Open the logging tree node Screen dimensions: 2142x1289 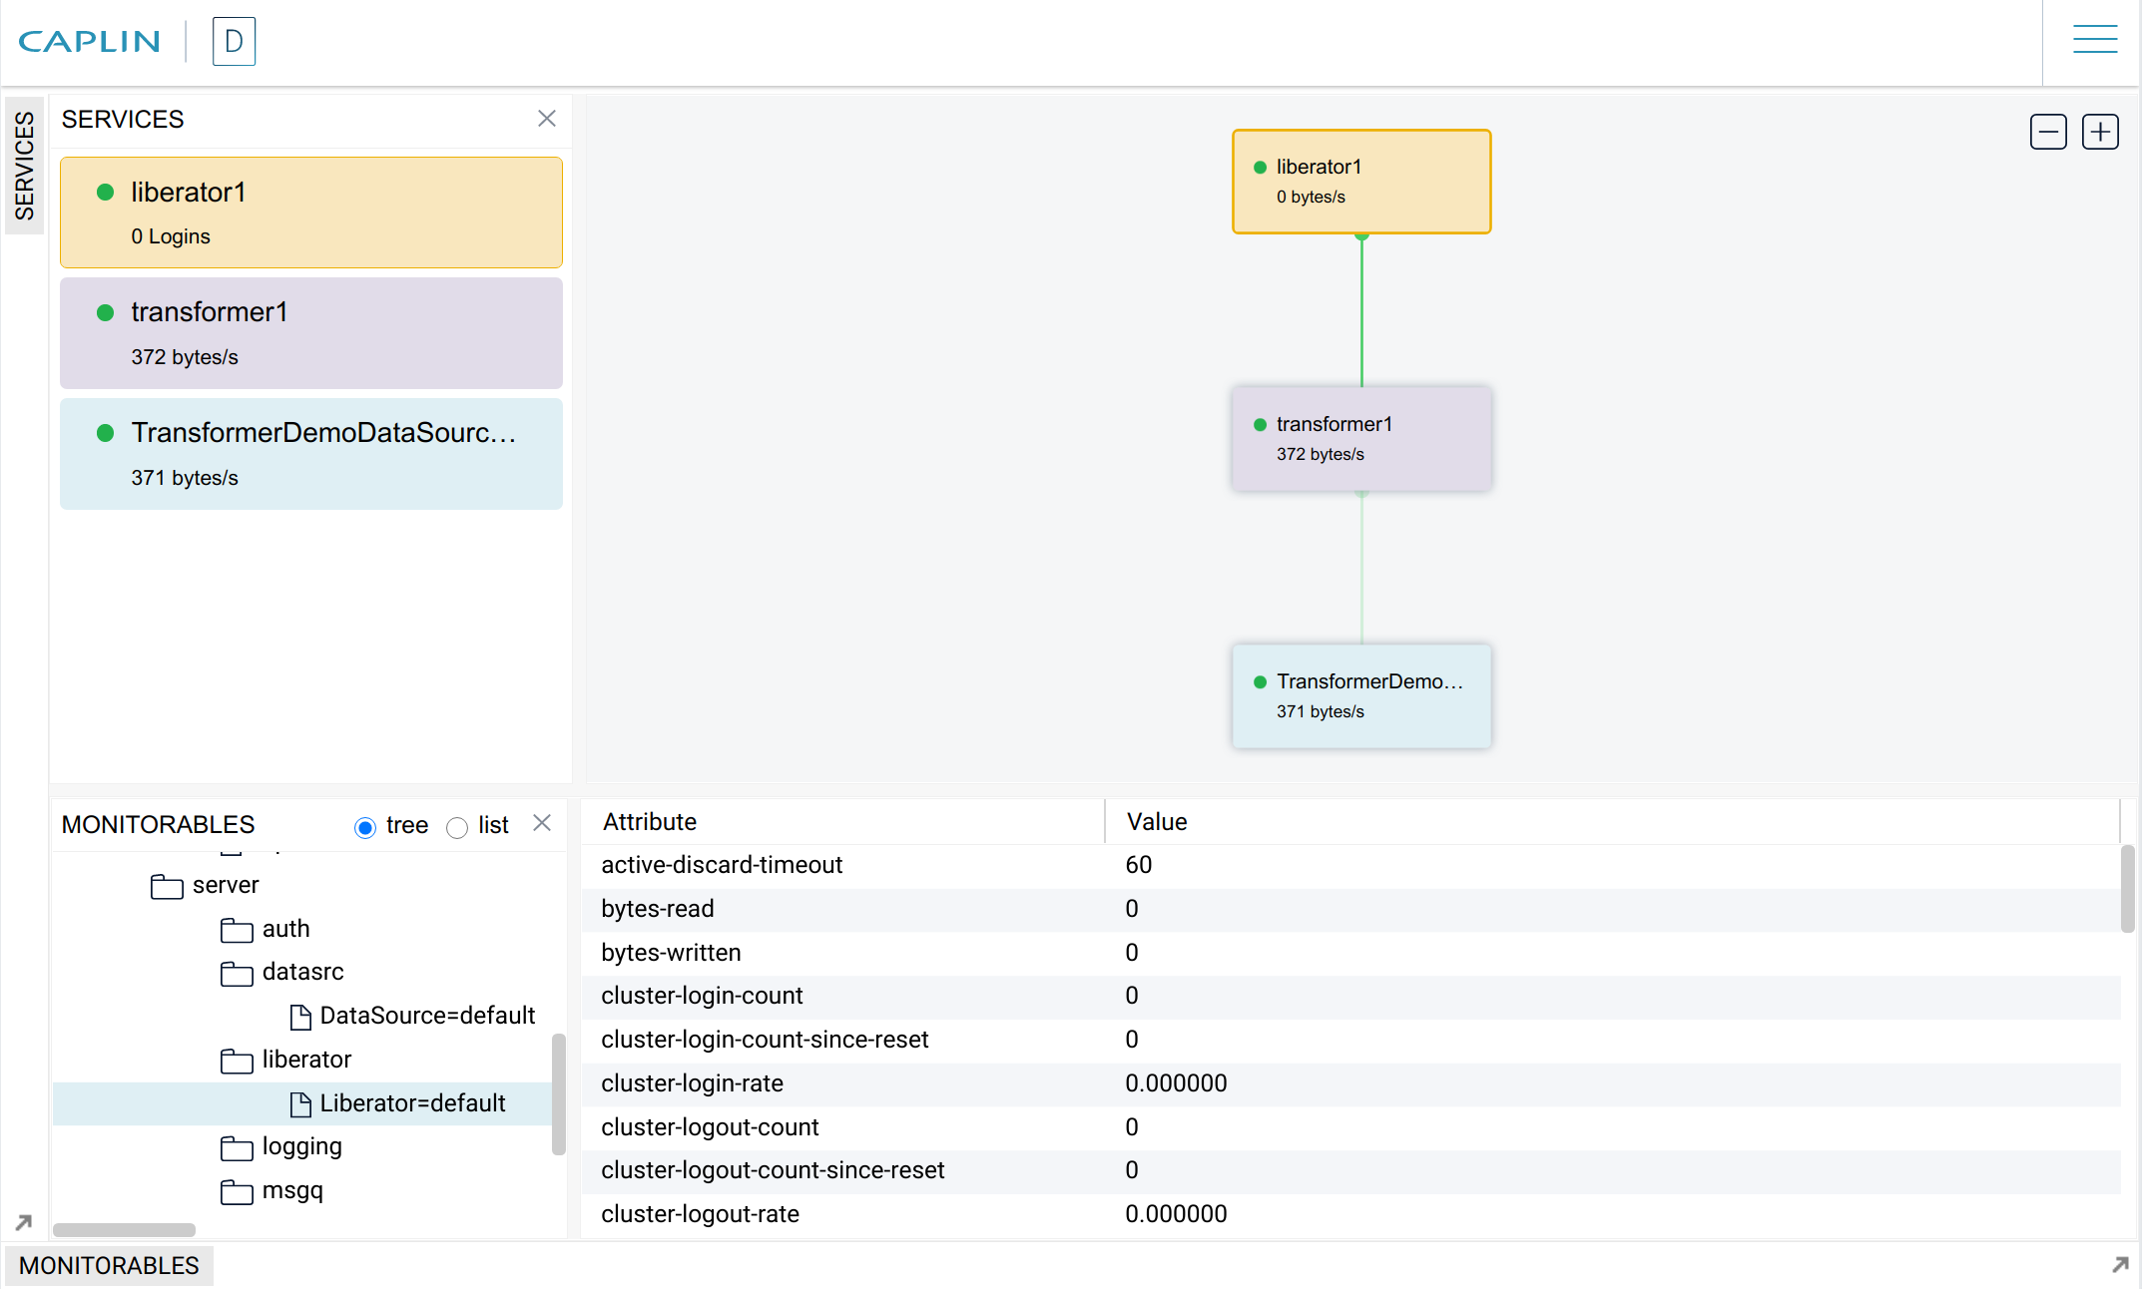[301, 1147]
